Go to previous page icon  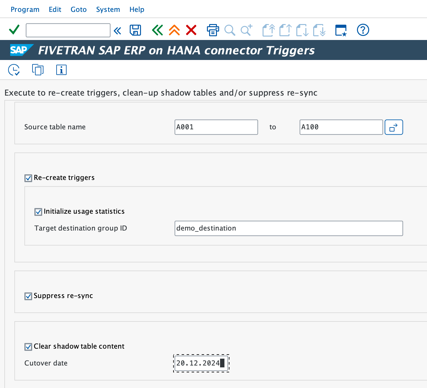point(285,30)
